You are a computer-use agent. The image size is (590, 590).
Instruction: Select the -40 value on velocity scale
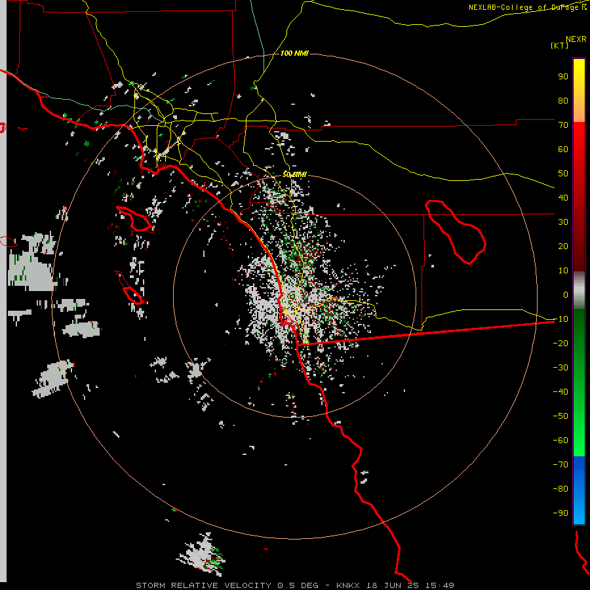560,392
